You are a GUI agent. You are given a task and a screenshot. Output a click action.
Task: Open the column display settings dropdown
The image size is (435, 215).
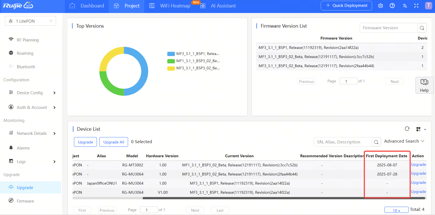pos(421,129)
